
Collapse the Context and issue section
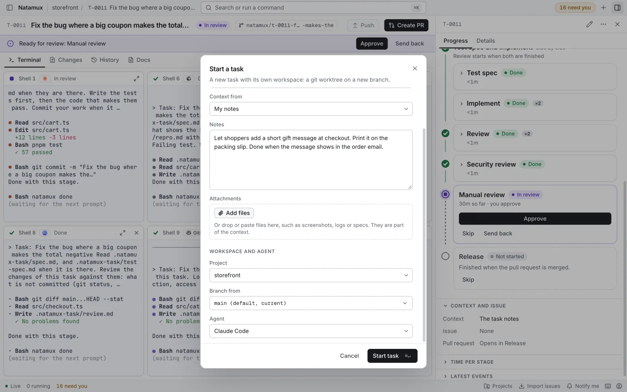[x=475, y=306]
